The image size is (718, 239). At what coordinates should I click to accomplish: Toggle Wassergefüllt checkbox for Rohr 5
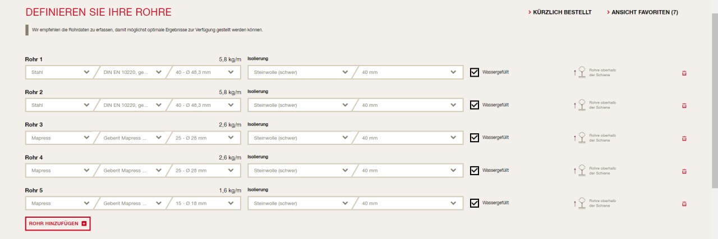475,203
